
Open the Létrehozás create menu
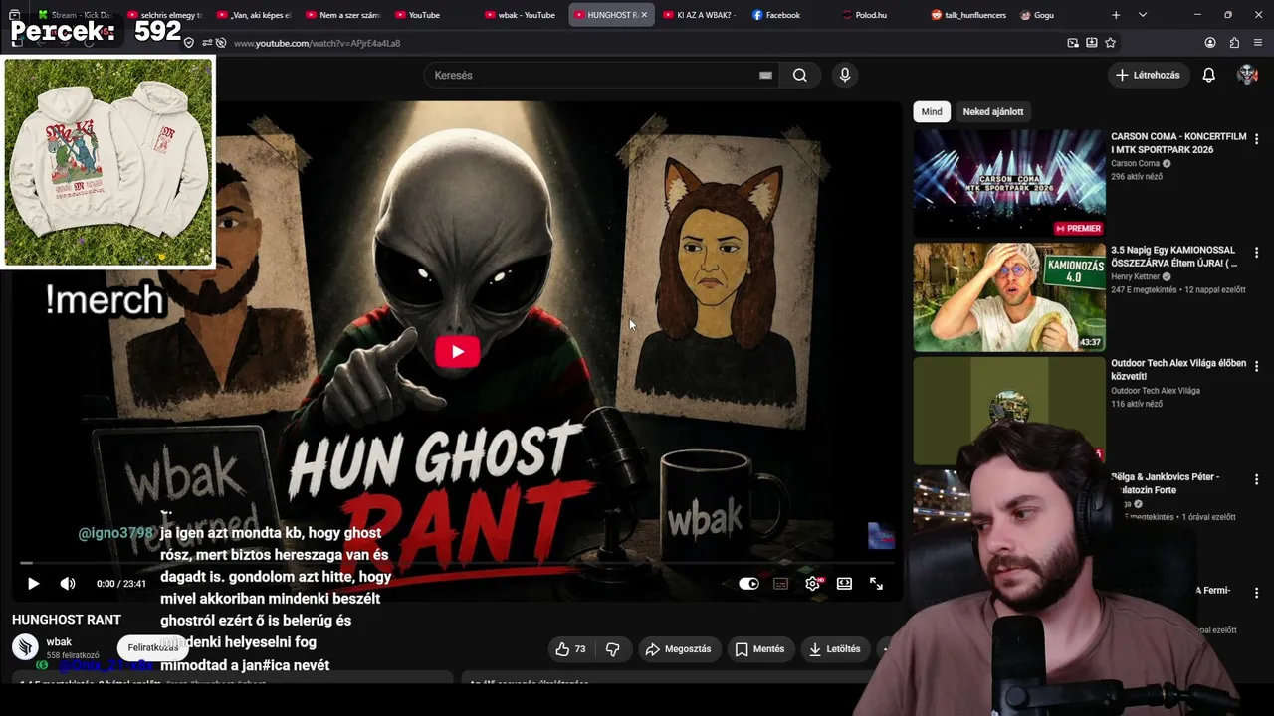point(1149,76)
